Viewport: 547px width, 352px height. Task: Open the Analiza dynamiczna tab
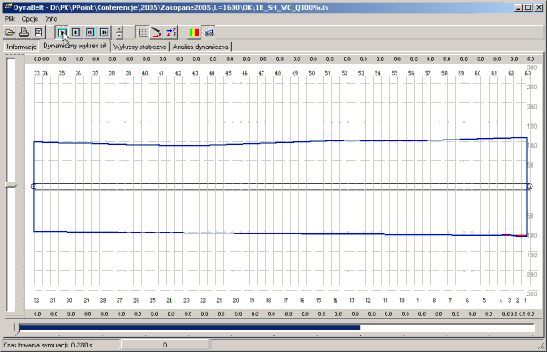(201, 47)
